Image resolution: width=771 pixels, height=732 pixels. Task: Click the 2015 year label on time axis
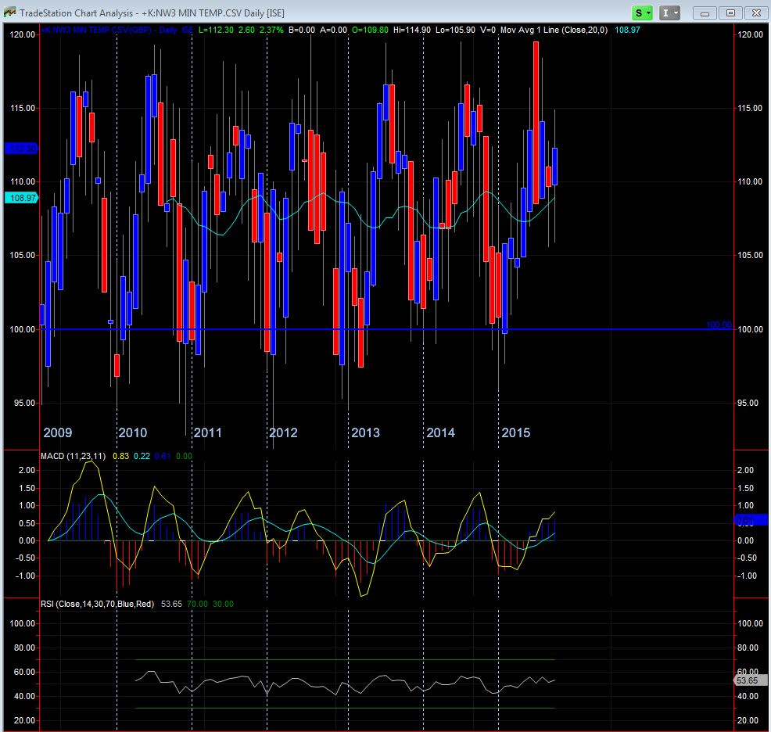(515, 432)
